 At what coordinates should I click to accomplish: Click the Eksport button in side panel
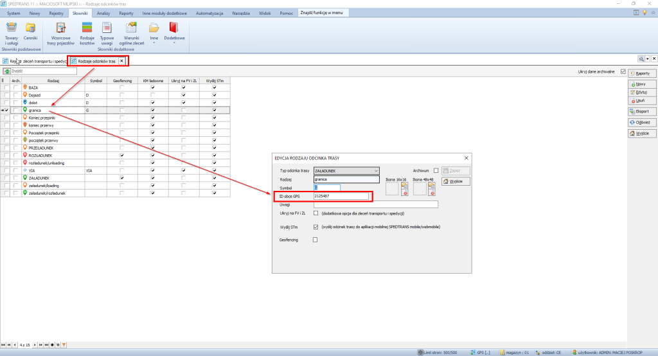(x=639, y=111)
